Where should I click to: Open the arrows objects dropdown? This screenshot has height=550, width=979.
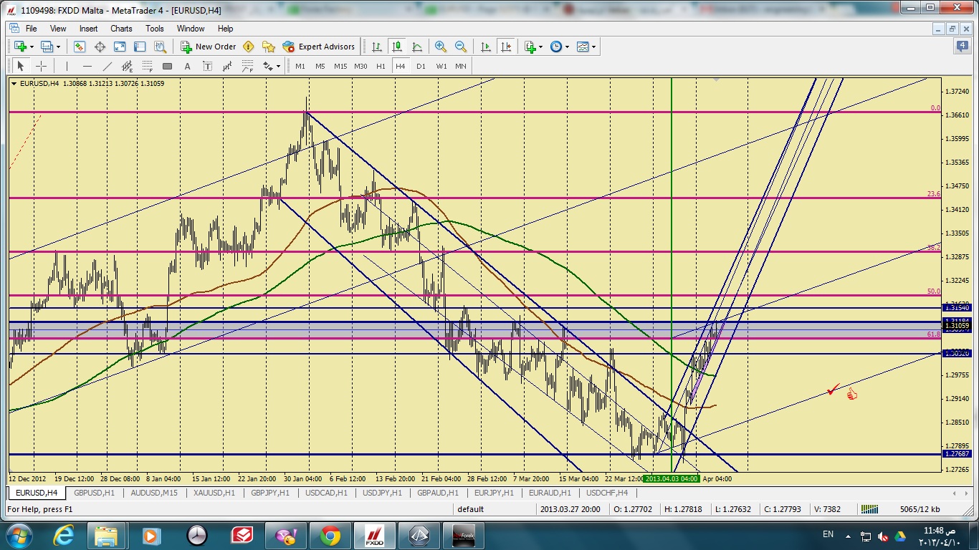point(272,66)
